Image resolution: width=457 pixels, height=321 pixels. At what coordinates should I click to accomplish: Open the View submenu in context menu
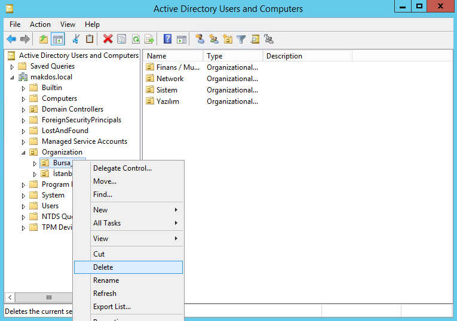128,238
